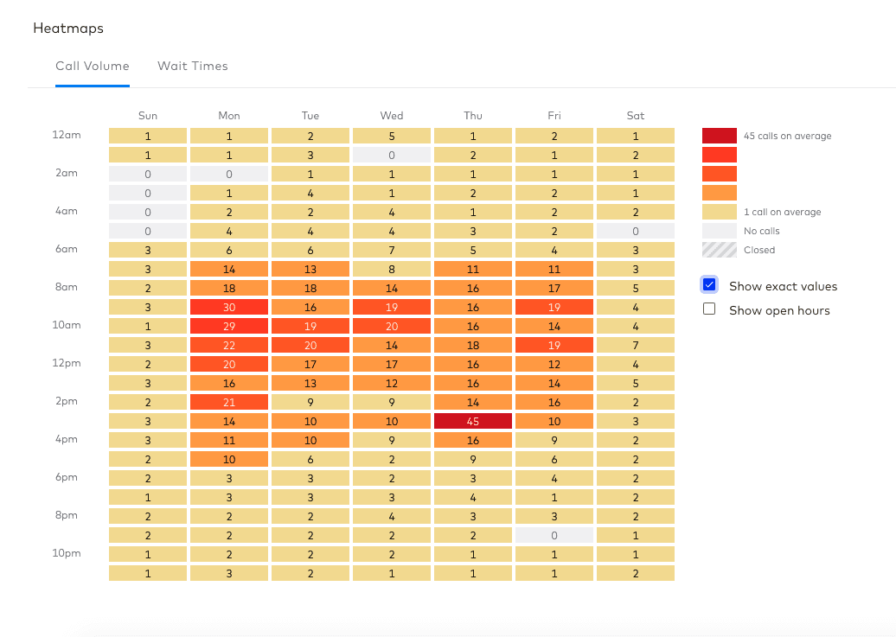Select the Saturday 5am cell showing 0

636,231
